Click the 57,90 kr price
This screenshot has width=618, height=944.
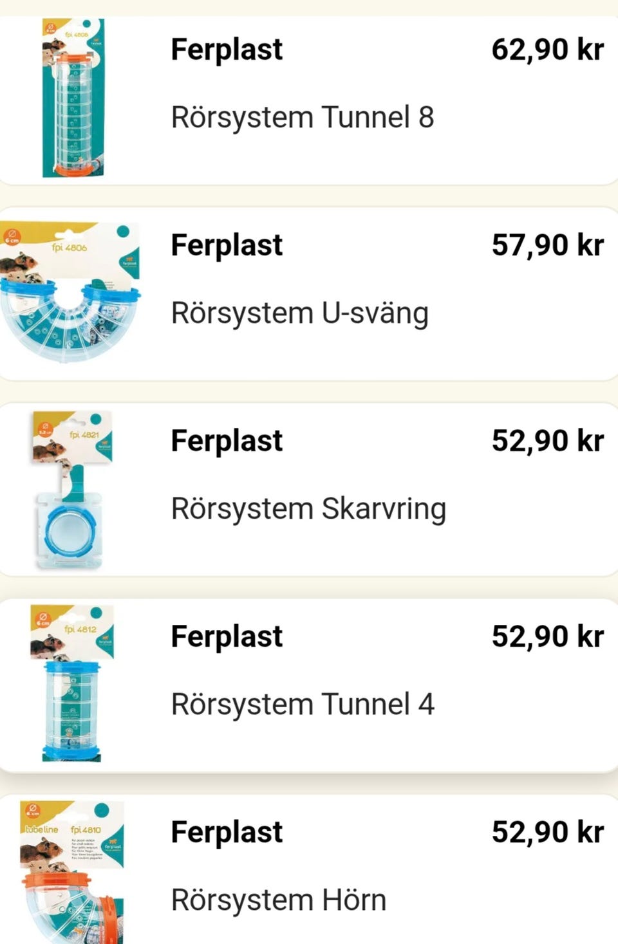pyautogui.click(x=547, y=246)
